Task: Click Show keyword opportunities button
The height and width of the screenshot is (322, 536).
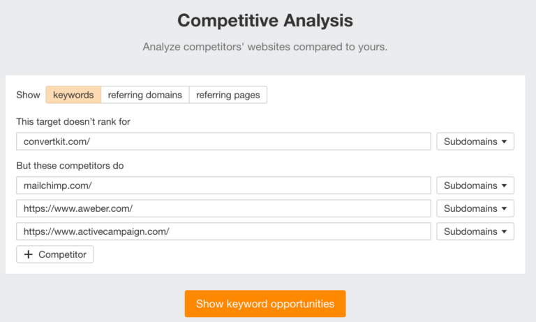Action: click(265, 304)
